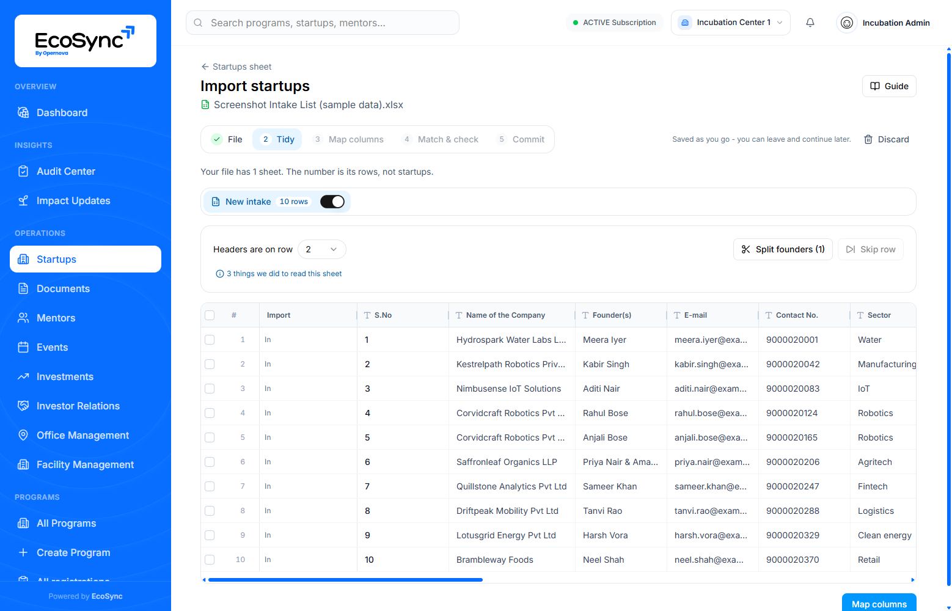Open Office Management
The width and height of the screenshot is (952, 611).
86,435
